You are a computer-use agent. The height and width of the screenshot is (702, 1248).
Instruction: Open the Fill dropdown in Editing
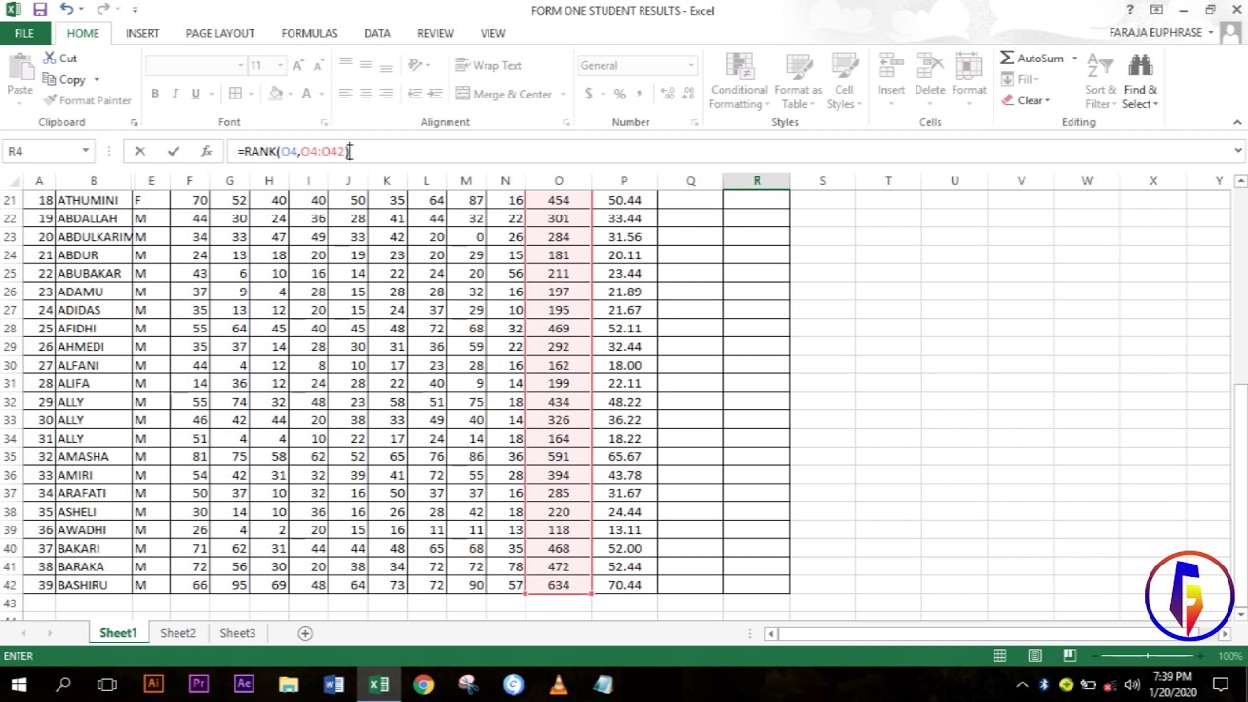pos(1021,80)
